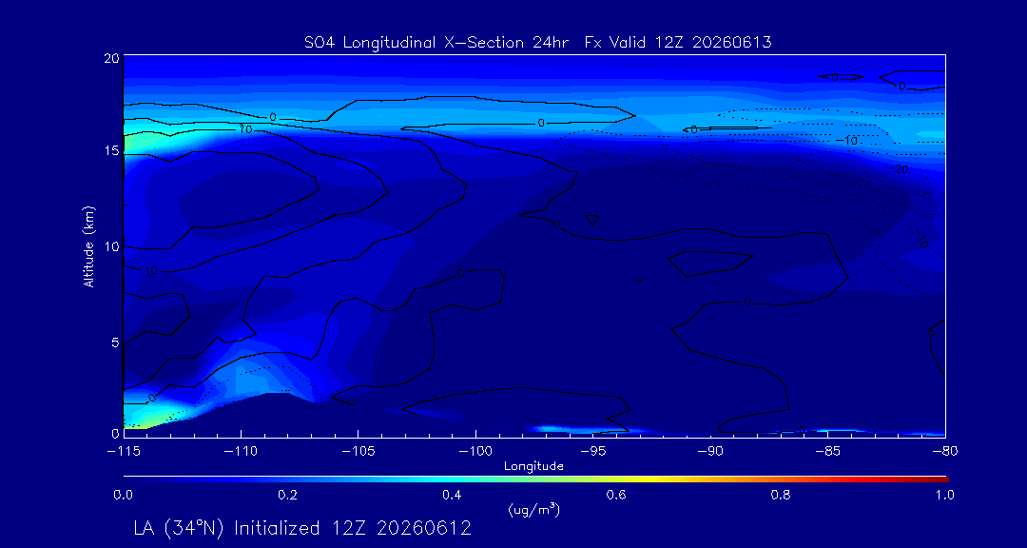
Task: Select the 15 altitude tick label
Action: (x=111, y=150)
